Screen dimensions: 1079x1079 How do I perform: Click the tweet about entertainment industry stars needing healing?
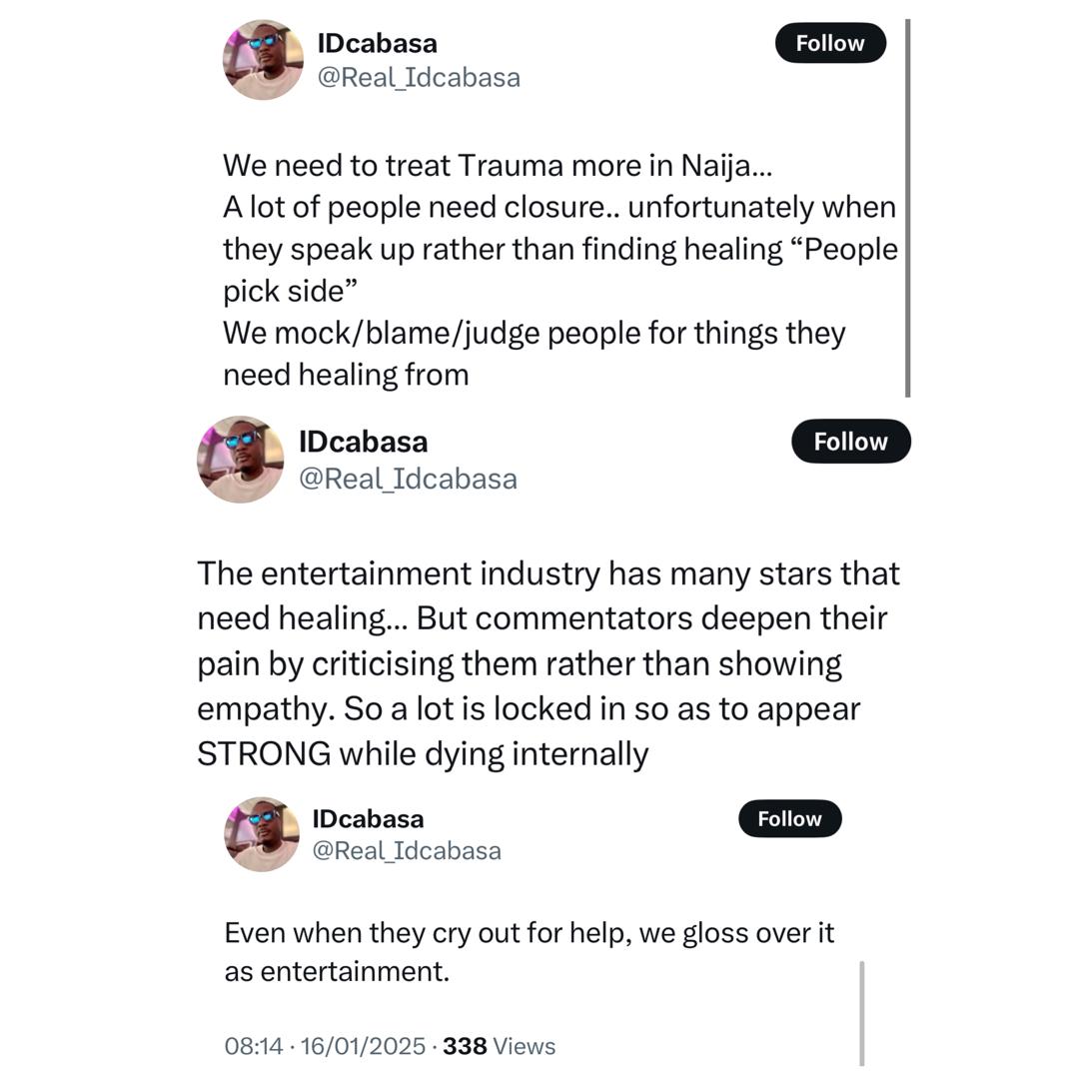click(547, 662)
